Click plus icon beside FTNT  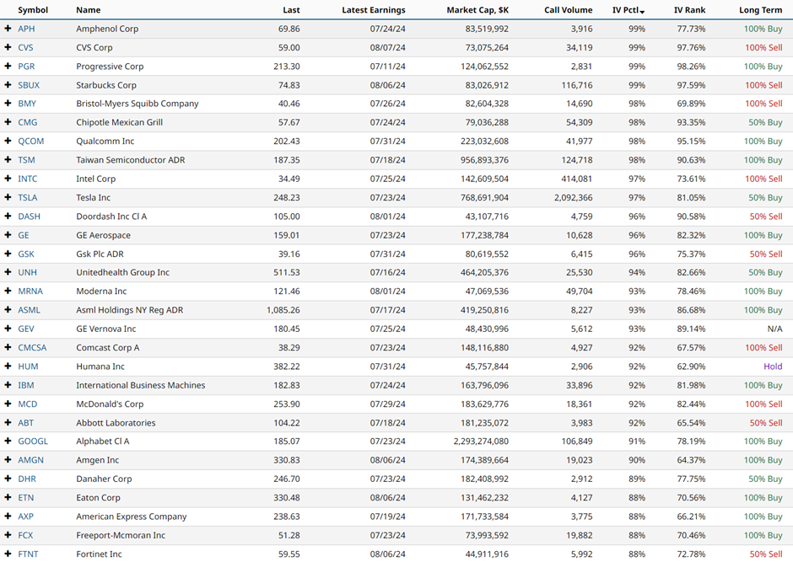[8, 554]
